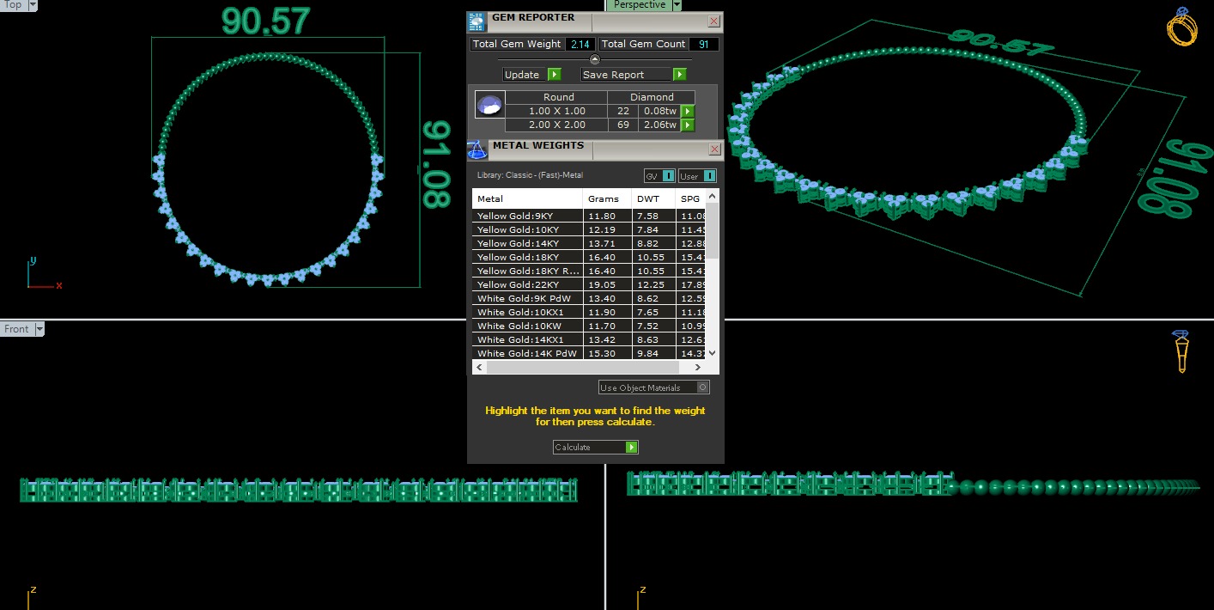This screenshot has height=610, width=1214.
Task: Select the White Gold:9K PdW row
Action: (589, 298)
